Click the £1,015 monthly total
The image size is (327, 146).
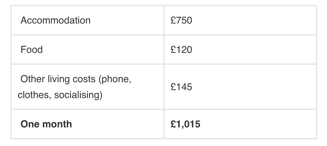(x=186, y=124)
